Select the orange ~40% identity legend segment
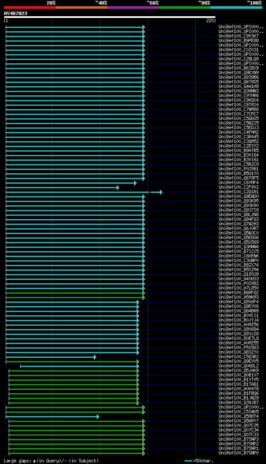The height and width of the screenshot is (464, 266). 81,7
